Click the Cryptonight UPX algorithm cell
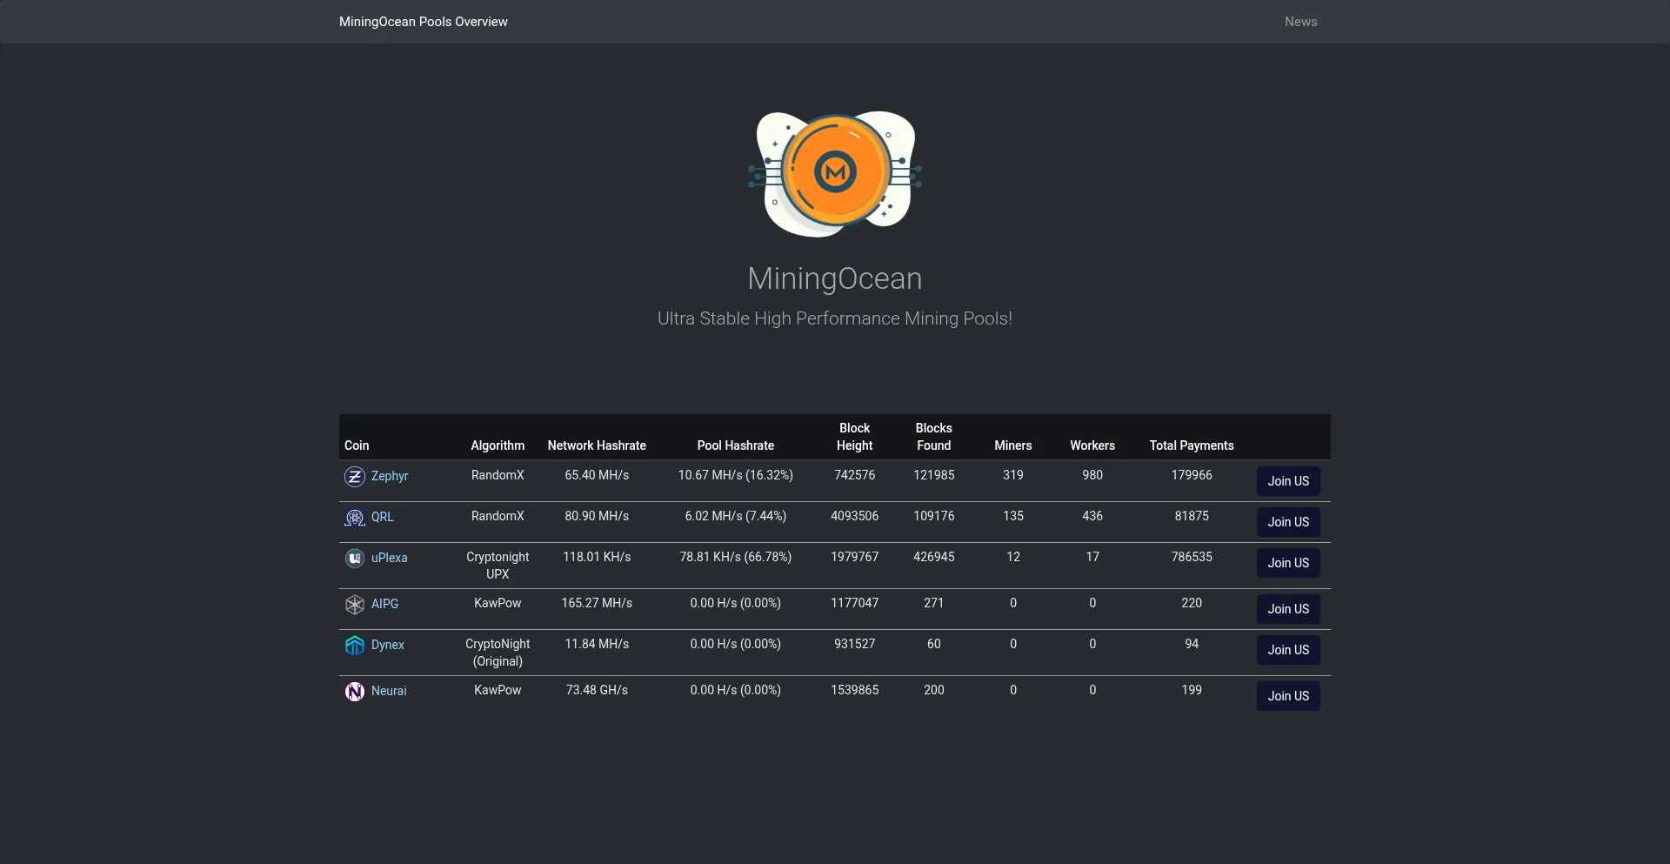The image size is (1670, 864). [498, 566]
